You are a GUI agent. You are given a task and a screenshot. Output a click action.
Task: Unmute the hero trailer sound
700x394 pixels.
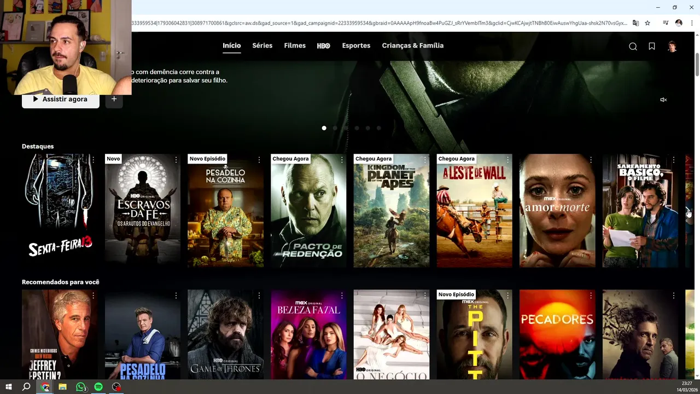click(x=663, y=100)
